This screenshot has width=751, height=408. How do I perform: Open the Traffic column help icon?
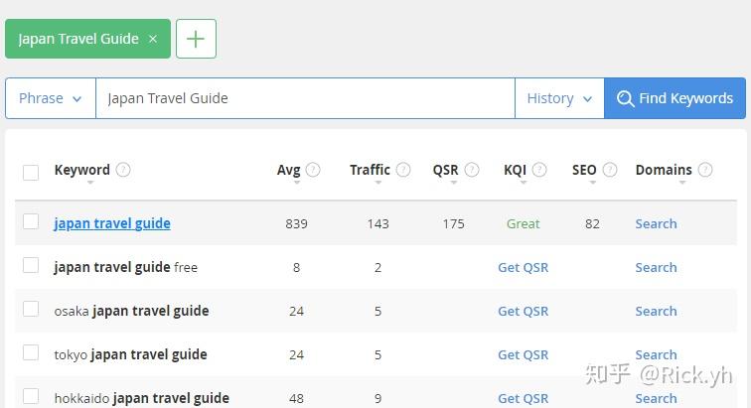(x=403, y=170)
